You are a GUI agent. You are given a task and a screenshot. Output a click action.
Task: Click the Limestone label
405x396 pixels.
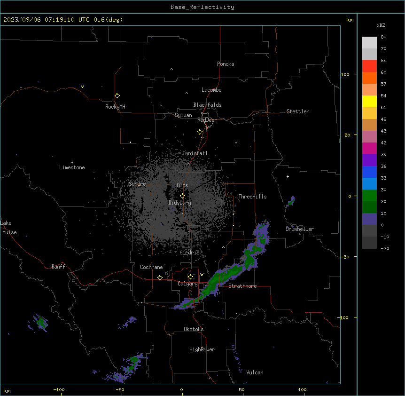tap(72, 167)
